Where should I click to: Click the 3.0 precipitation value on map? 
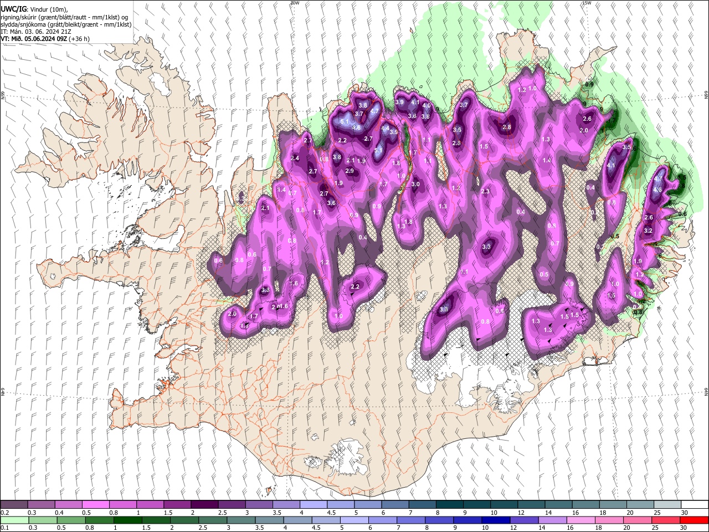point(415,185)
